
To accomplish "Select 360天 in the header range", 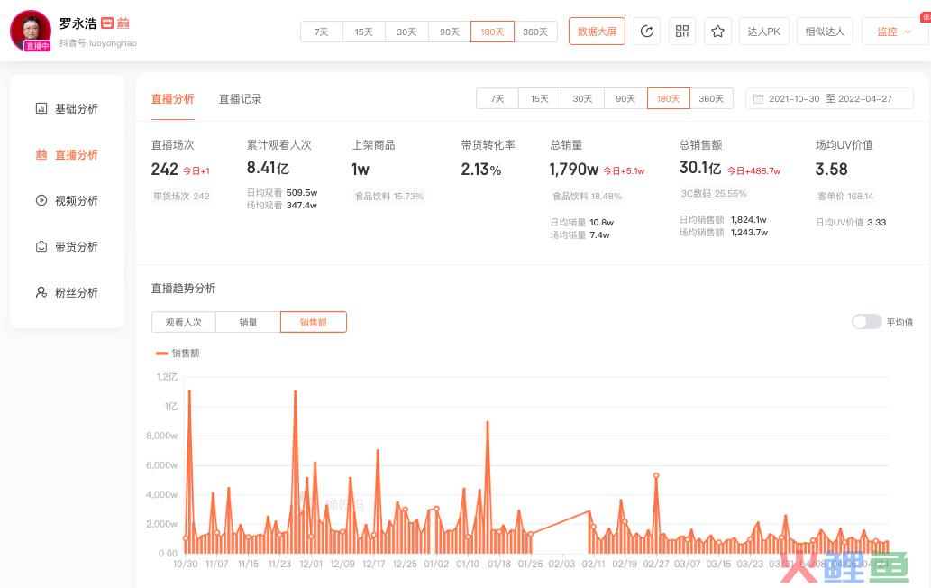I will (x=535, y=32).
